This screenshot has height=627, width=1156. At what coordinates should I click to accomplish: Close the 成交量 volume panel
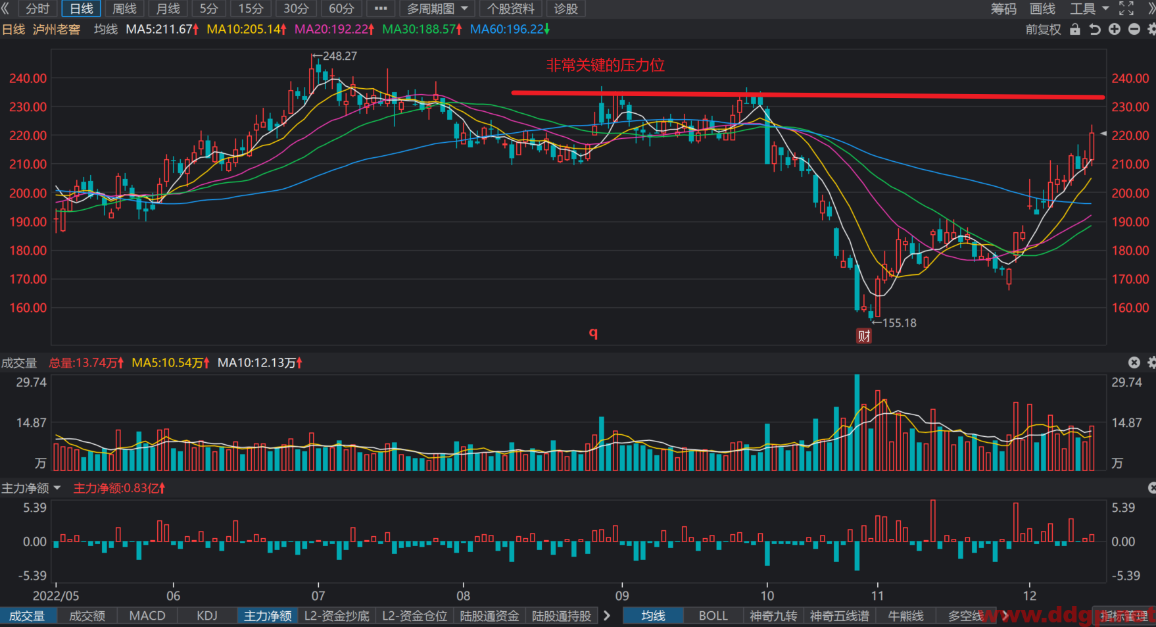coord(1134,363)
